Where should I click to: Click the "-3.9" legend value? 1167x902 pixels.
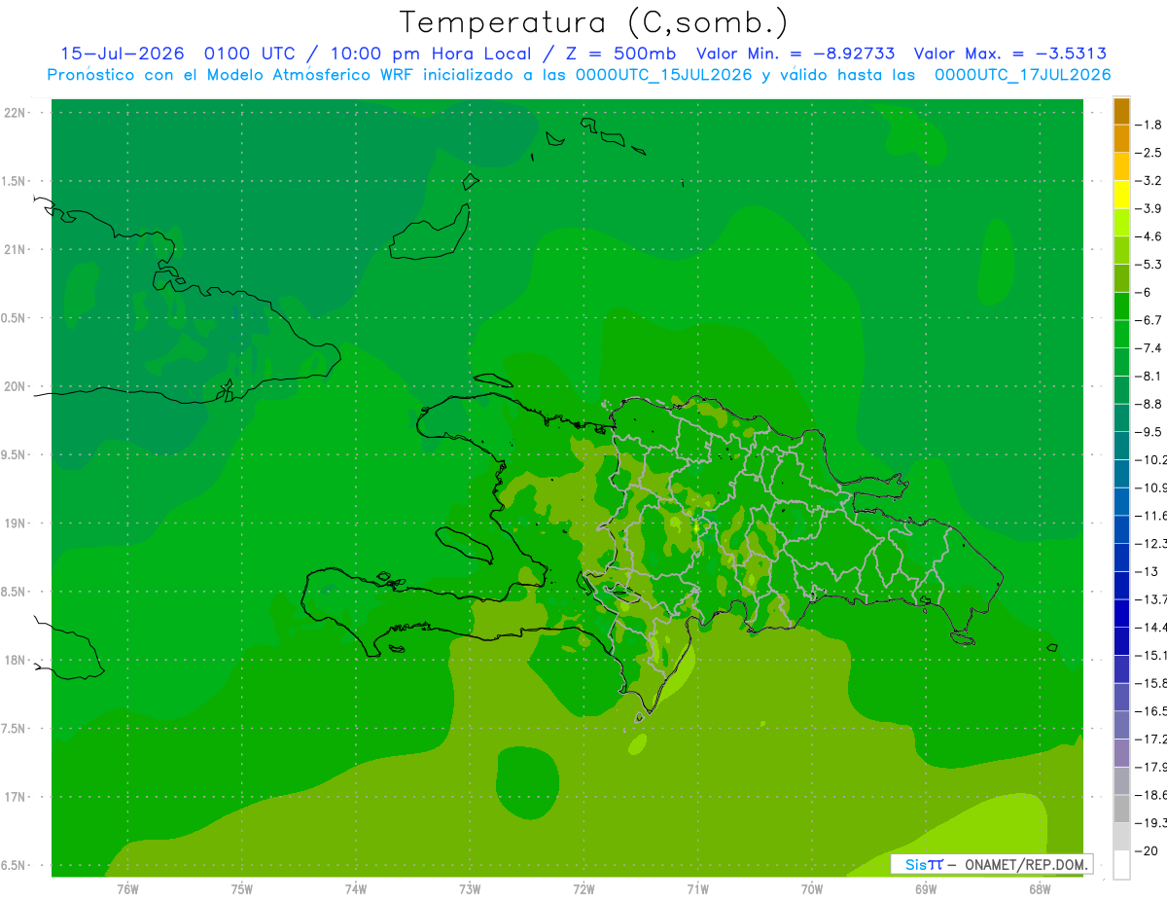(x=1149, y=208)
